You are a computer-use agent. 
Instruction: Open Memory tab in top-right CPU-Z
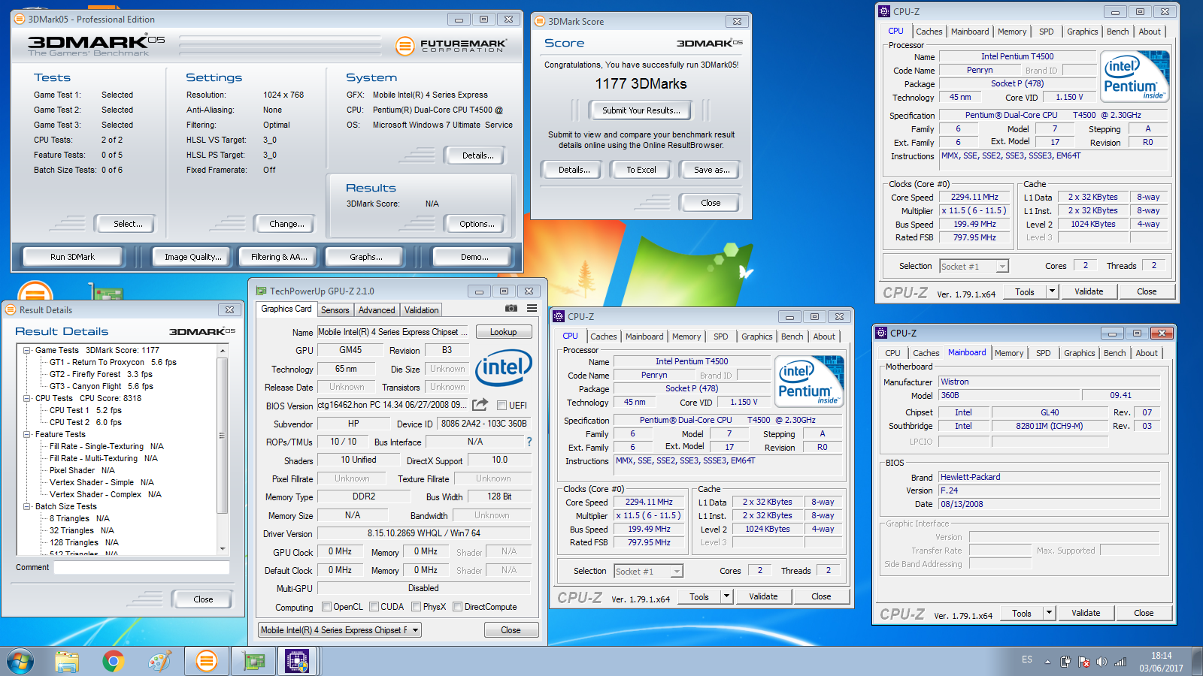[1011, 32]
